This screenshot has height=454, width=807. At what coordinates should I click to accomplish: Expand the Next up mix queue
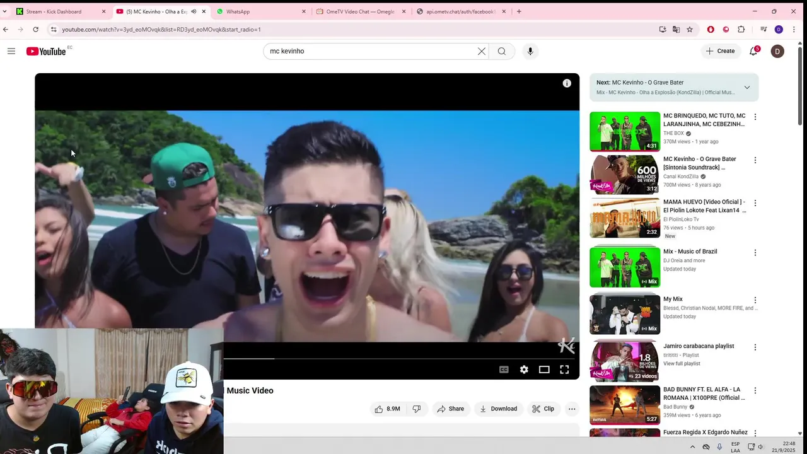pyautogui.click(x=747, y=88)
